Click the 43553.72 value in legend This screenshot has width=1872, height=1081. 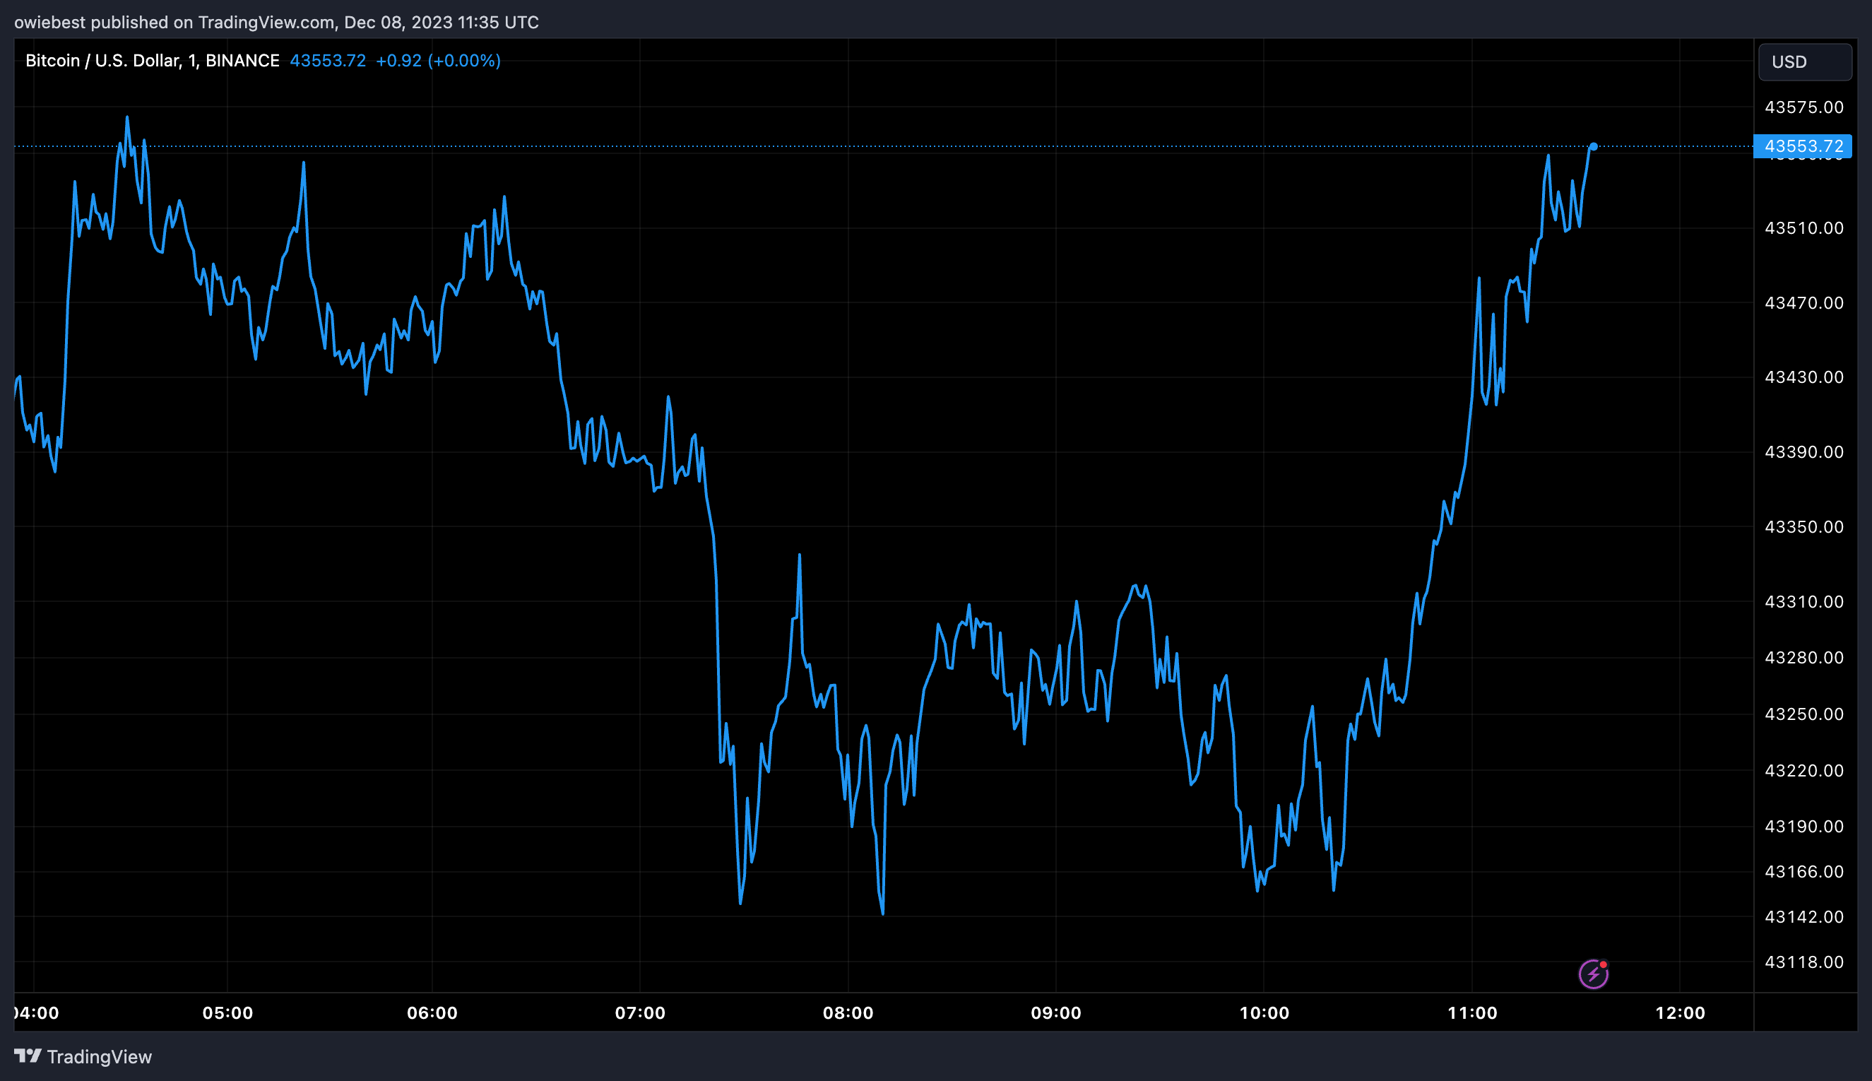327,61
